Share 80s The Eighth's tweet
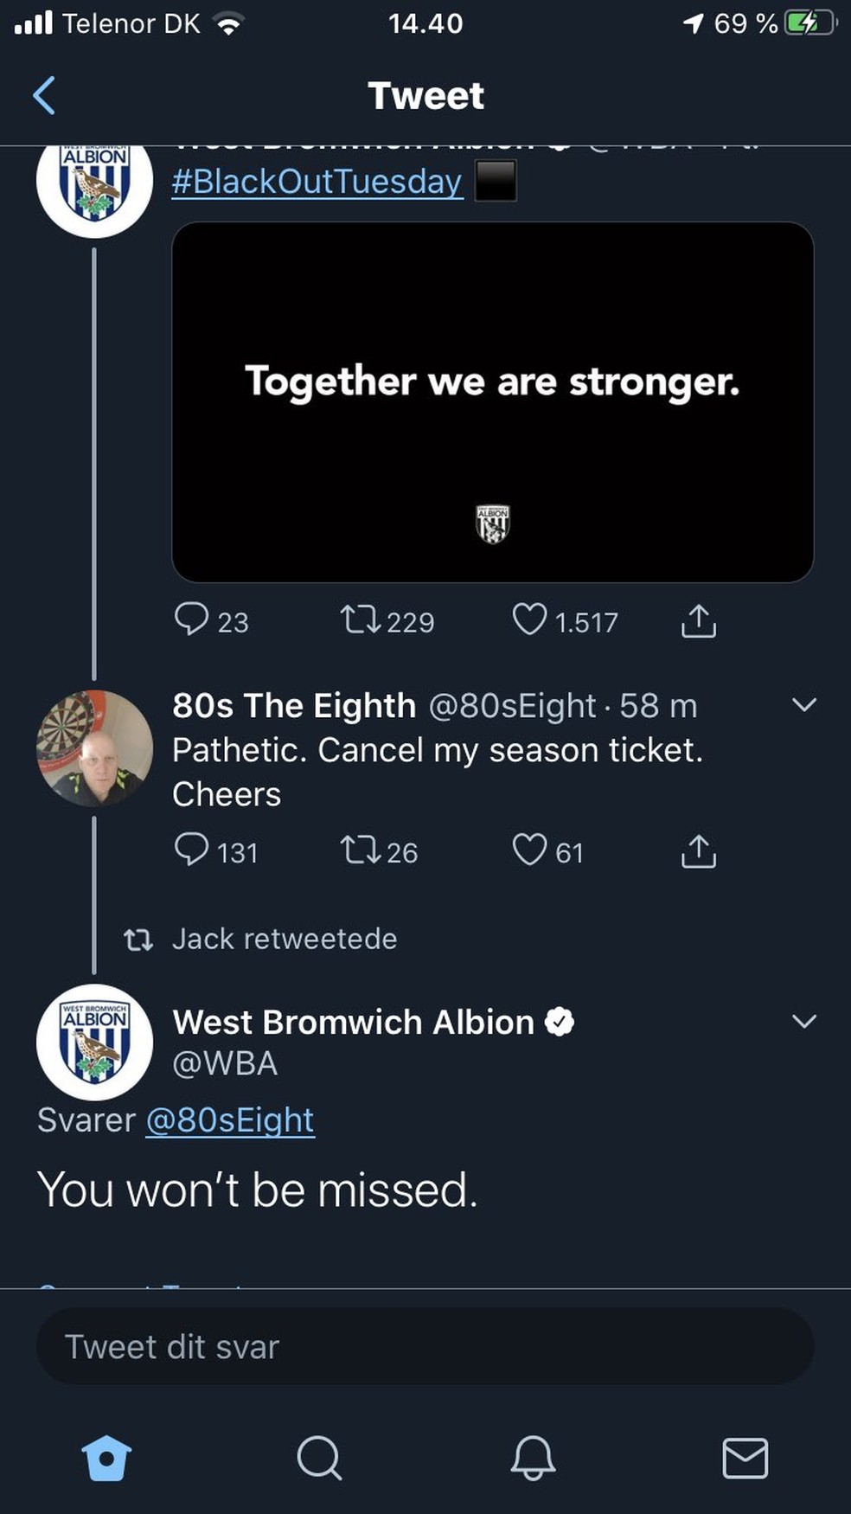The width and height of the screenshot is (851, 1514). [698, 850]
